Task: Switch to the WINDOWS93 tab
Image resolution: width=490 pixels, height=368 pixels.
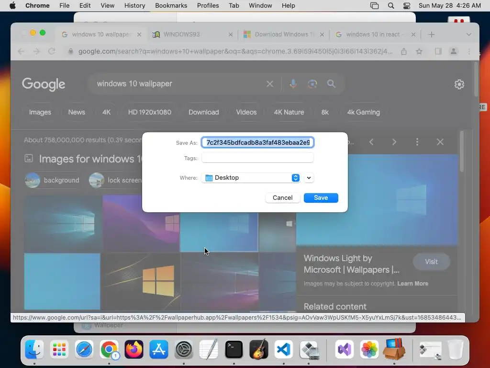Action: click(x=192, y=34)
